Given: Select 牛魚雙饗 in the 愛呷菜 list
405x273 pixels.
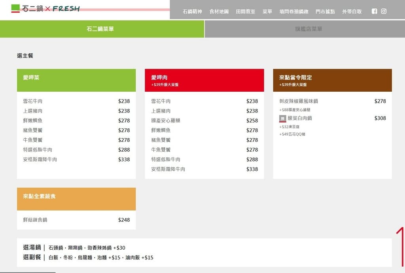Looking at the screenshot, I should (33, 140).
